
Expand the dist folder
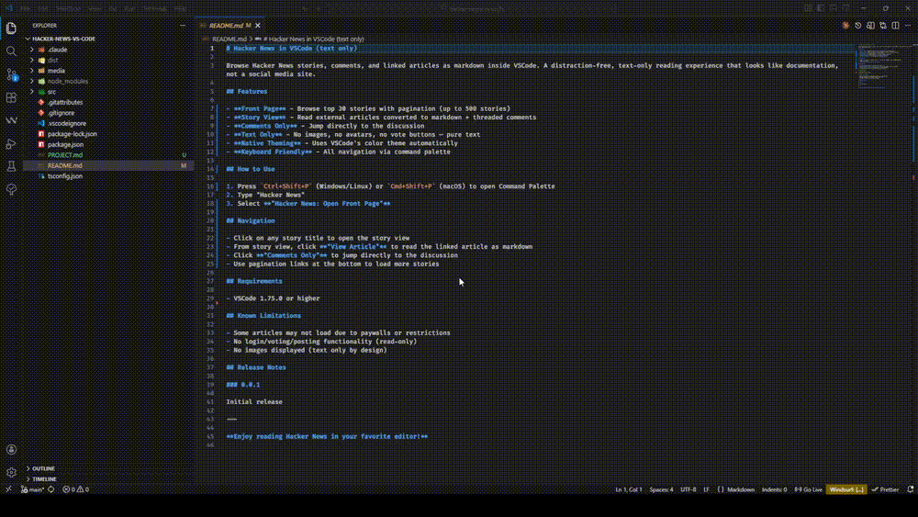108,61
